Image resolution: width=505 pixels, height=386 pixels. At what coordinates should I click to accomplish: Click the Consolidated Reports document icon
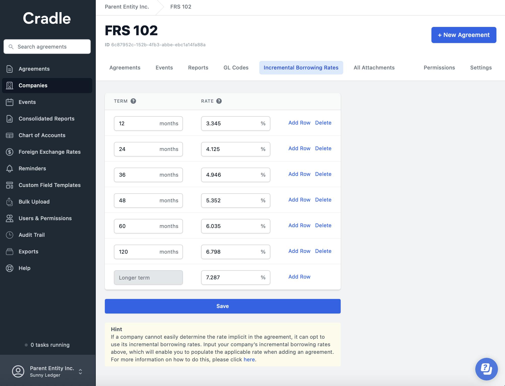point(10,119)
